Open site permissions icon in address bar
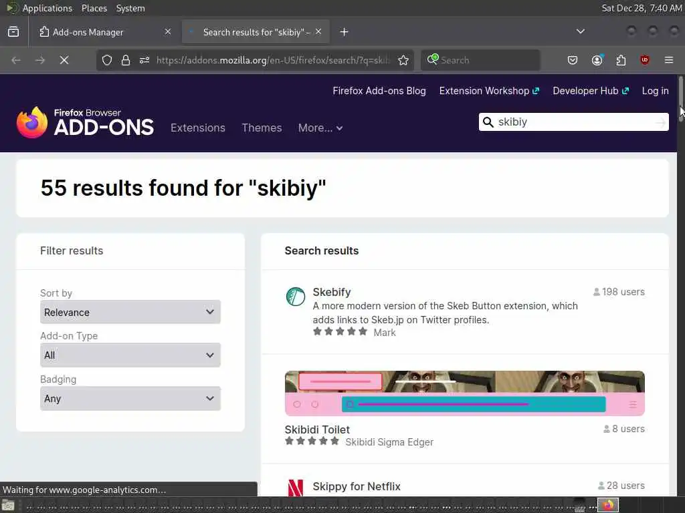 (x=144, y=60)
